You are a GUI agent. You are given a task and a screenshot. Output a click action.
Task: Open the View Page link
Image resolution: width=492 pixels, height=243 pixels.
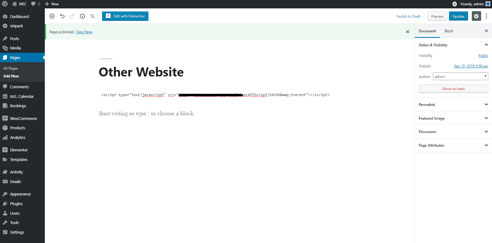(84, 32)
